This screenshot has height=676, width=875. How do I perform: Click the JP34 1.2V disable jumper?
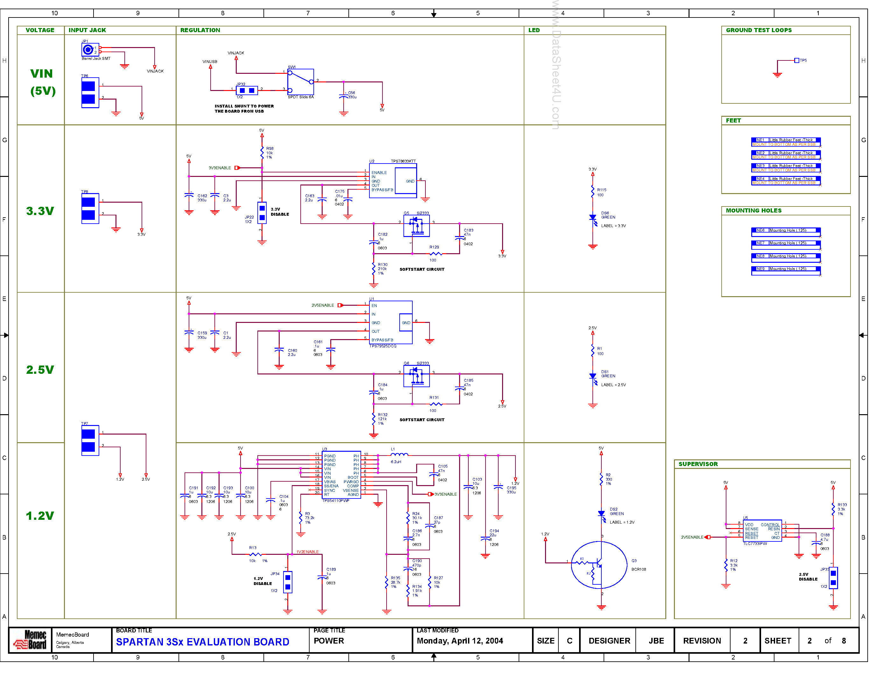tap(288, 582)
